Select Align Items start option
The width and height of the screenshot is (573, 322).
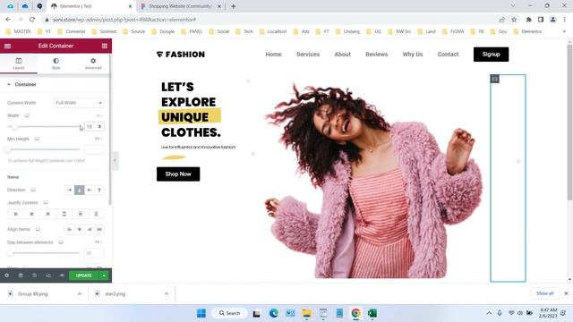tap(69, 230)
